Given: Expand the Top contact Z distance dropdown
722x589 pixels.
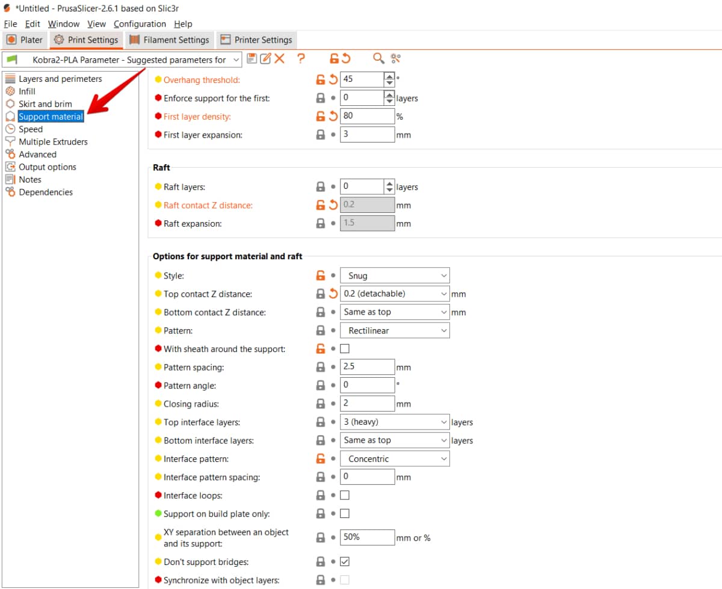Looking at the screenshot, I should [x=395, y=294].
